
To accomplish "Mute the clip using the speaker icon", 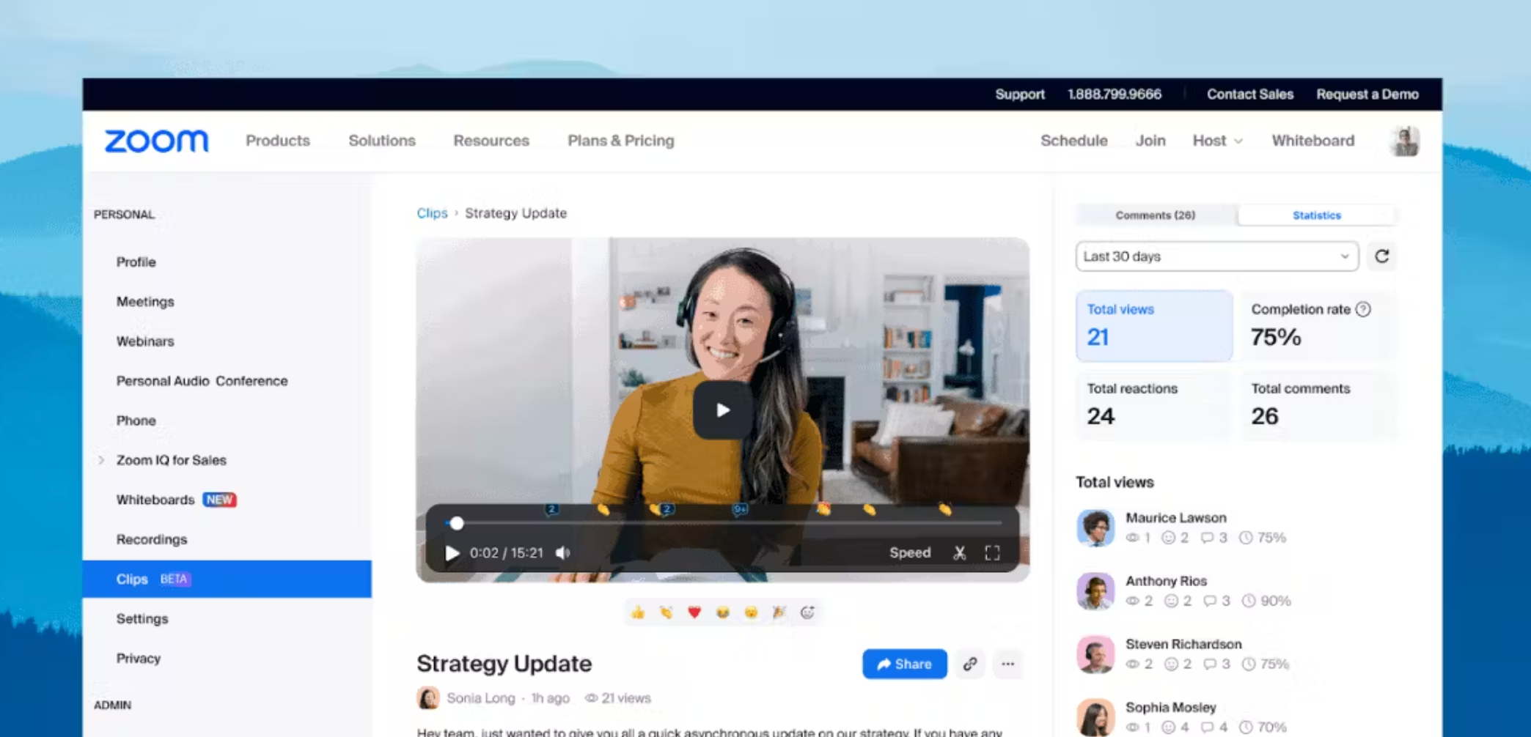I will [x=562, y=553].
